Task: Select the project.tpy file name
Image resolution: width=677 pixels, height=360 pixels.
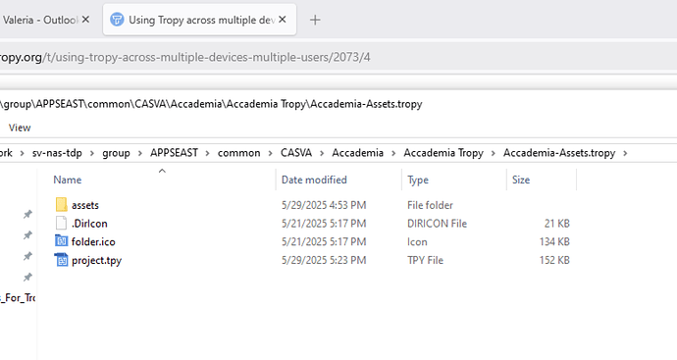Action: click(97, 260)
